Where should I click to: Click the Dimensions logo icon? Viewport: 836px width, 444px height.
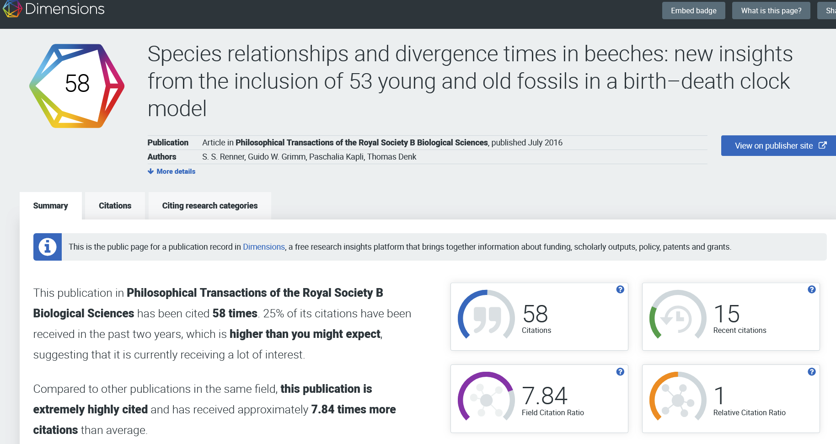(12, 9)
